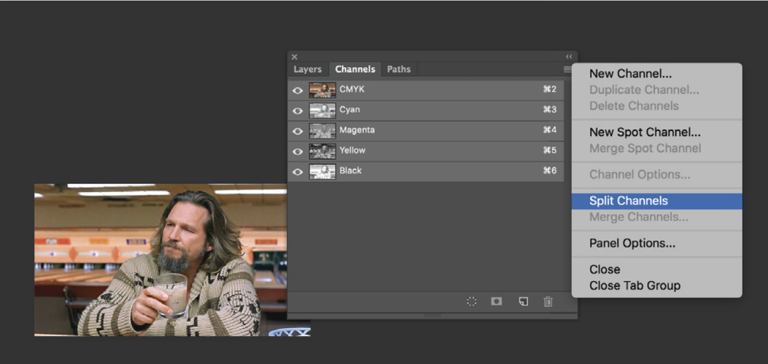This screenshot has width=768, height=364.
Task: Collapse panel with double-arrow icon
Action: [569, 57]
